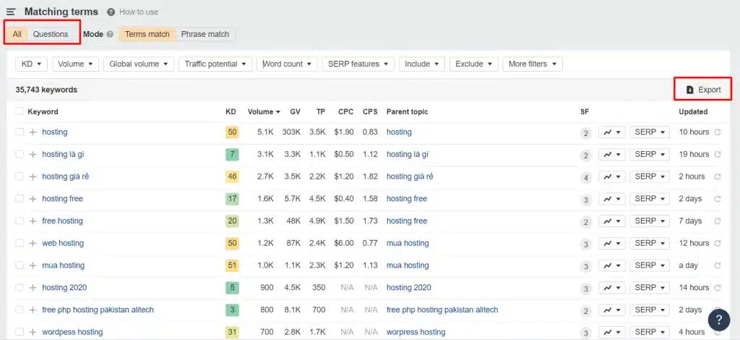Check the box for hosting là gì

tap(20, 154)
